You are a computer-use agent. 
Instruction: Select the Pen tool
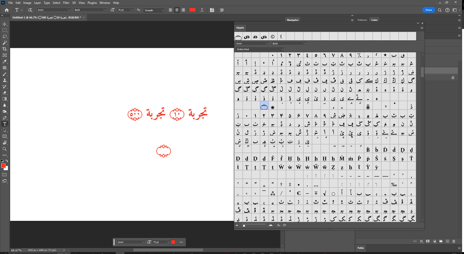(5, 118)
